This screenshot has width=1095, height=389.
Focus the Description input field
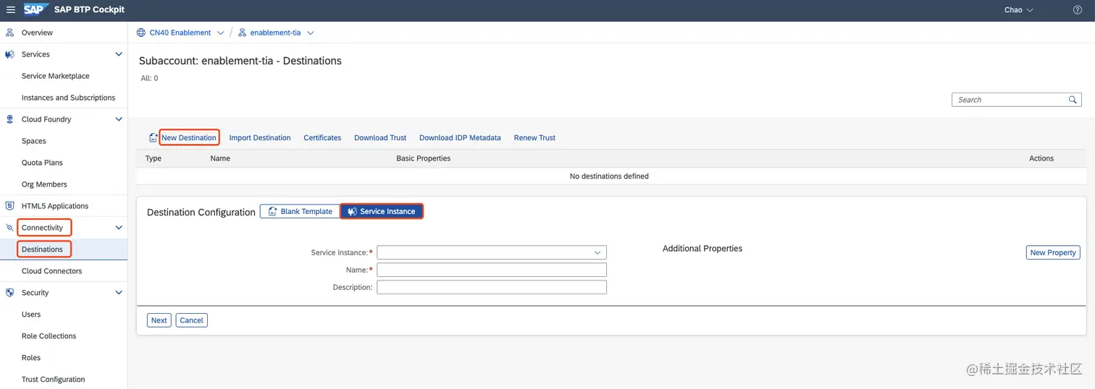492,287
